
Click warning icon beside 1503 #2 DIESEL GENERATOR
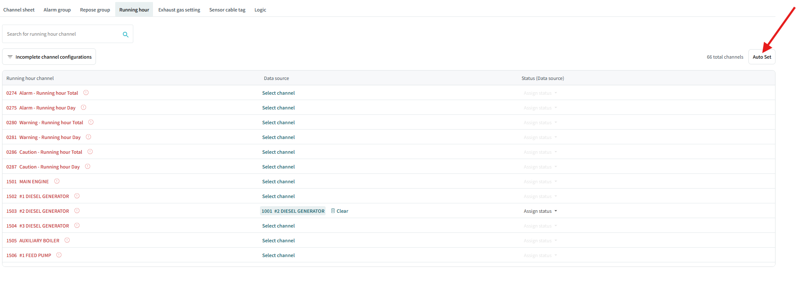pyautogui.click(x=77, y=211)
